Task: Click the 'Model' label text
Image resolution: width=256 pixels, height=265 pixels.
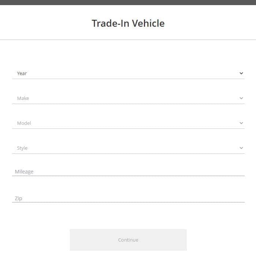Action: 24,123
